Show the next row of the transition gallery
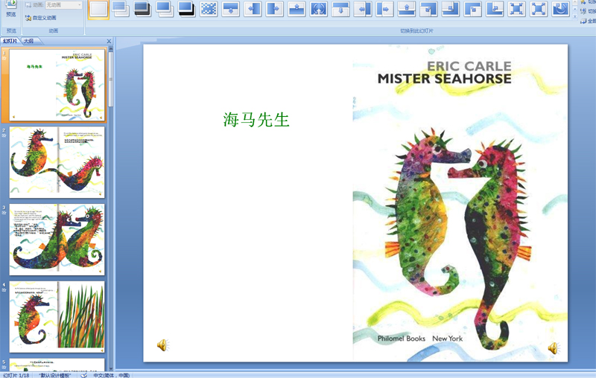Screen dimensions: 596x378 click(x=574, y=9)
